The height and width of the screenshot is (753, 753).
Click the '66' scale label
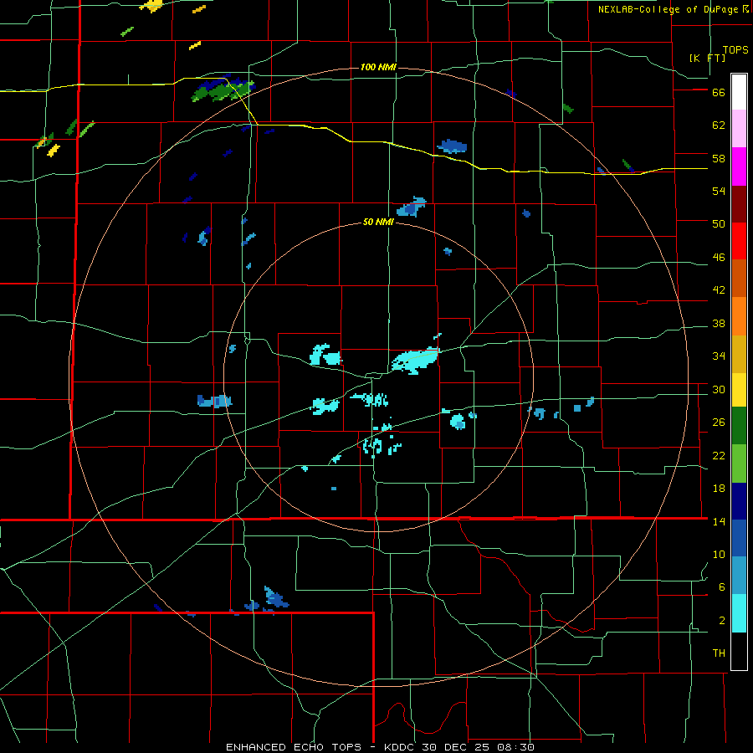[x=719, y=93]
